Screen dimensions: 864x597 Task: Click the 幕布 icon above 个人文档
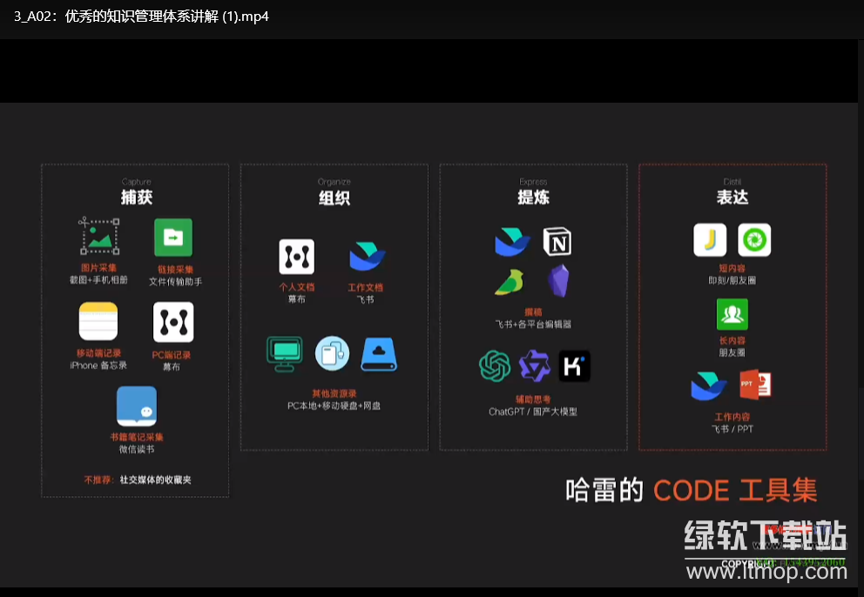296,257
